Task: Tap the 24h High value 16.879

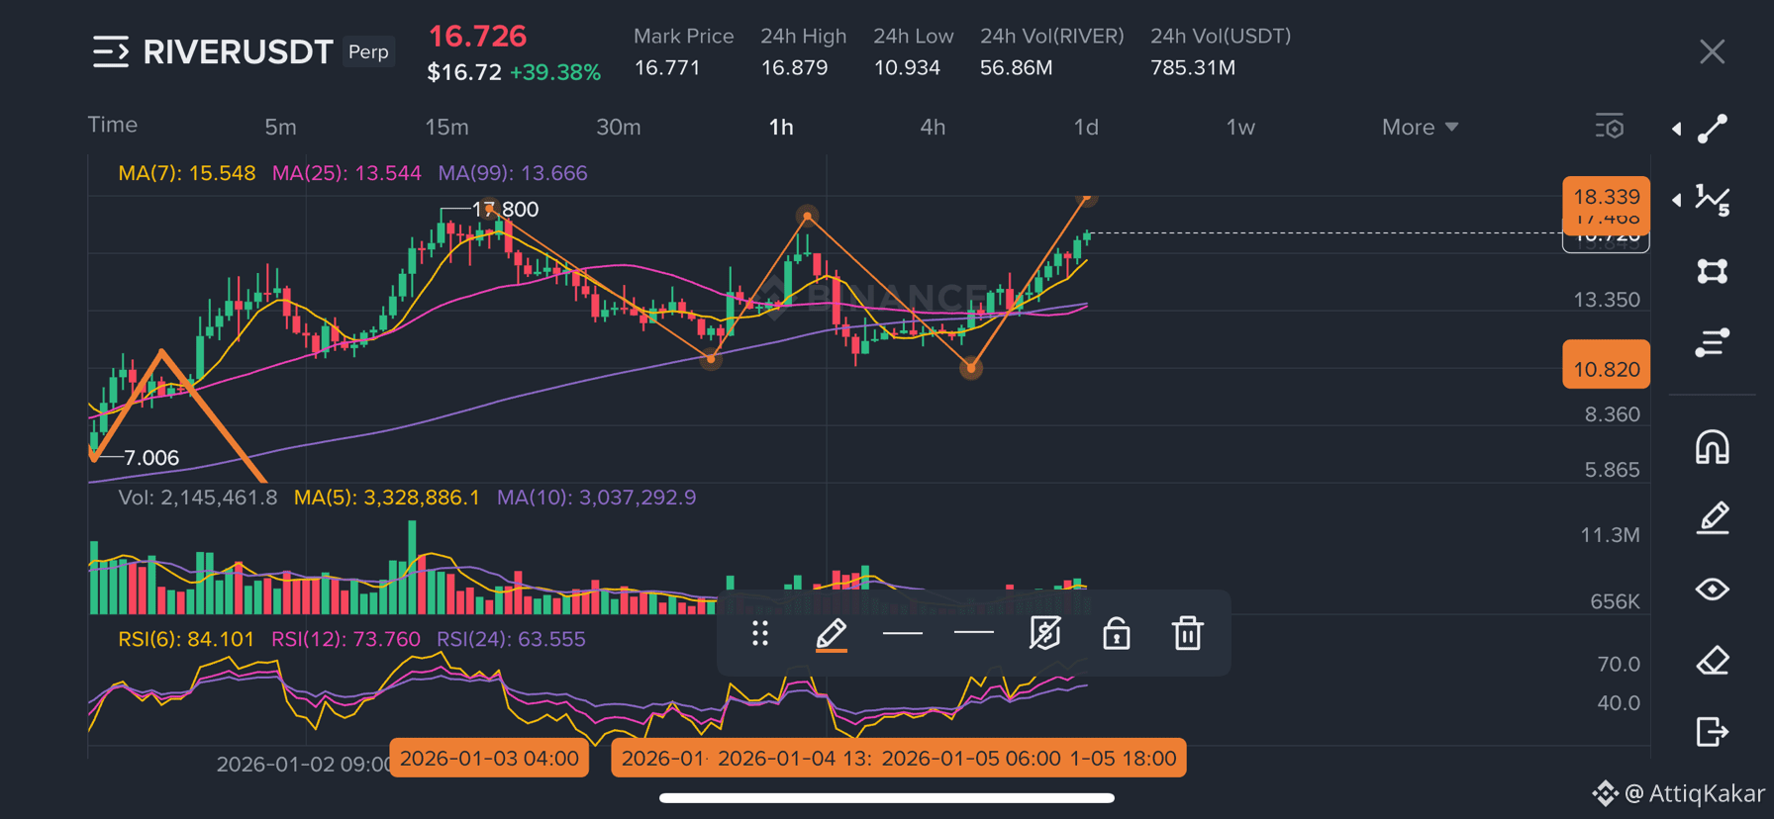Action: click(x=795, y=68)
